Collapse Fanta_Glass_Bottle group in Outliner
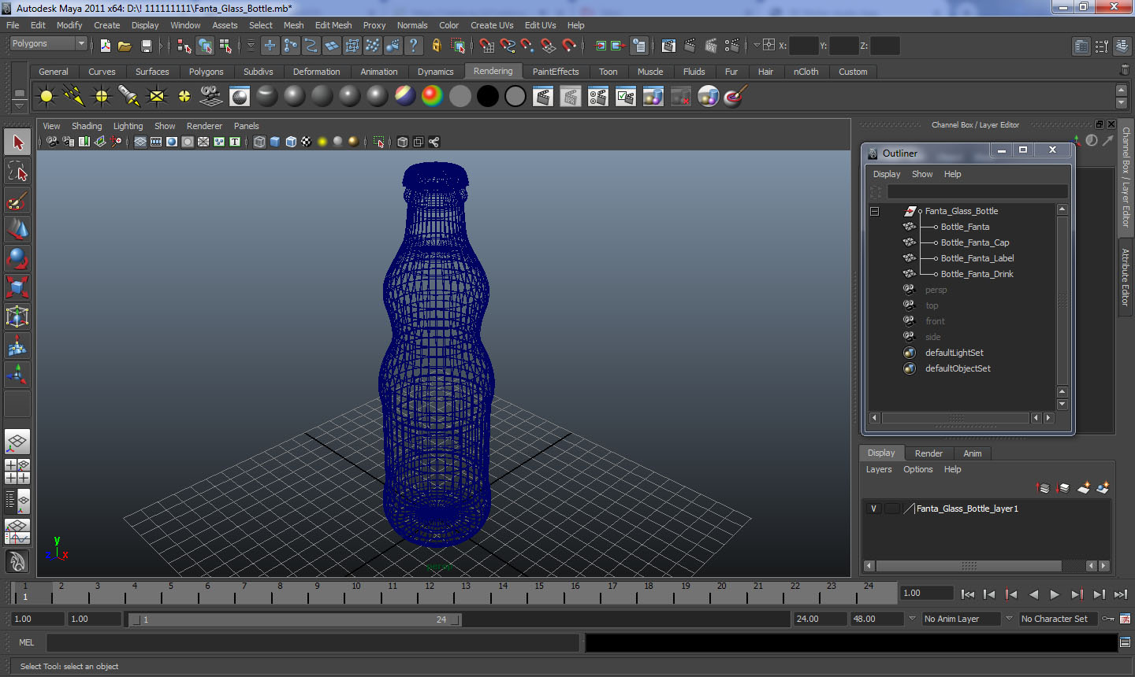The image size is (1135, 677). (874, 211)
